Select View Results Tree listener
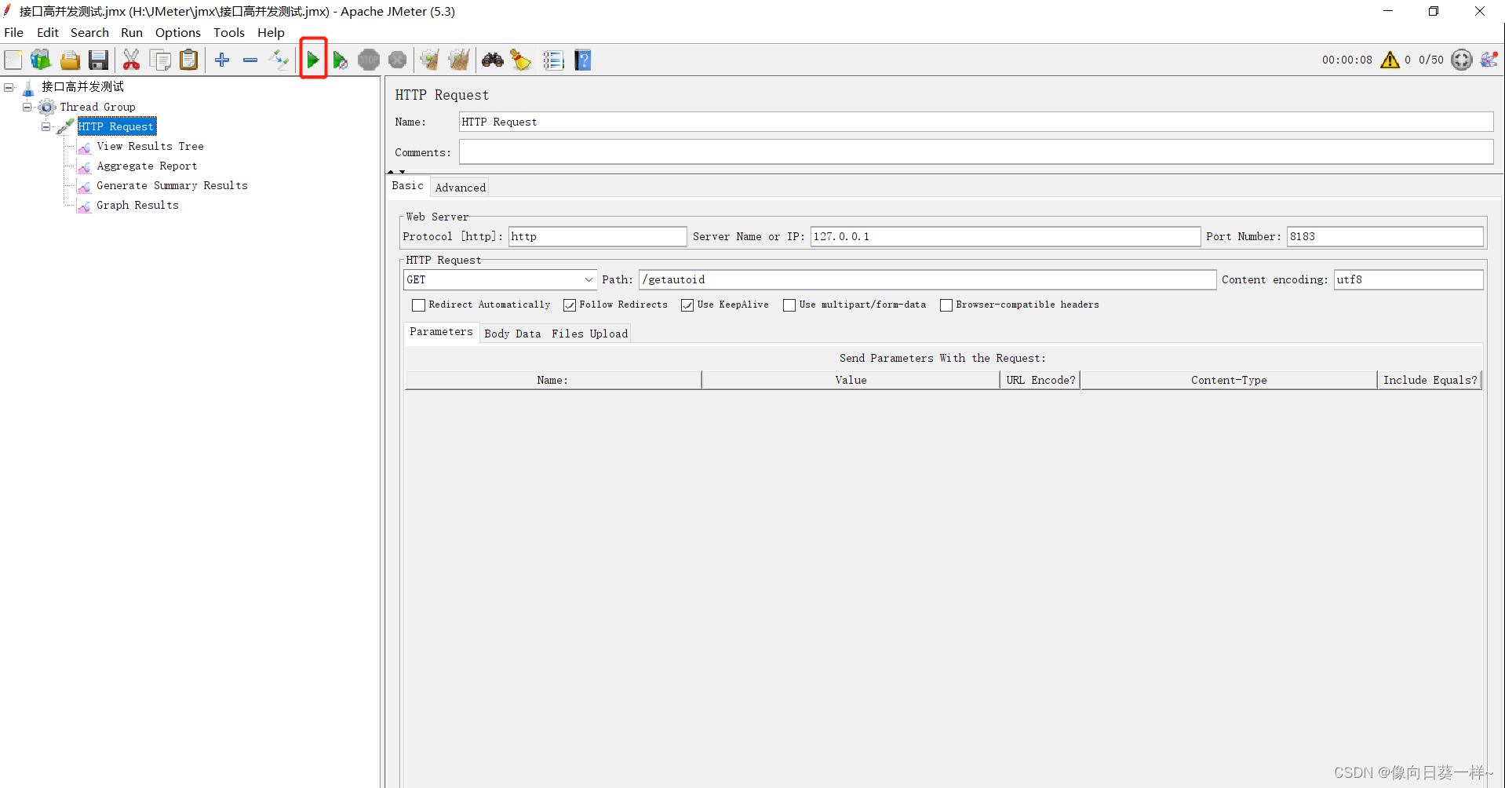1505x788 pixels. click(150, 146)
